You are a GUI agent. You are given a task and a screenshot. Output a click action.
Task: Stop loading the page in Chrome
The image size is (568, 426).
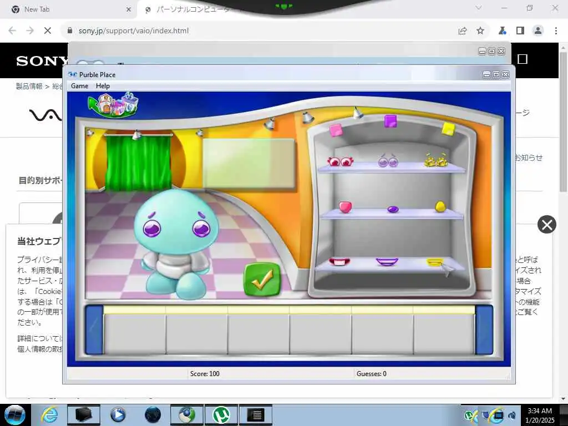pyautogui.click(x=48, y=31)
